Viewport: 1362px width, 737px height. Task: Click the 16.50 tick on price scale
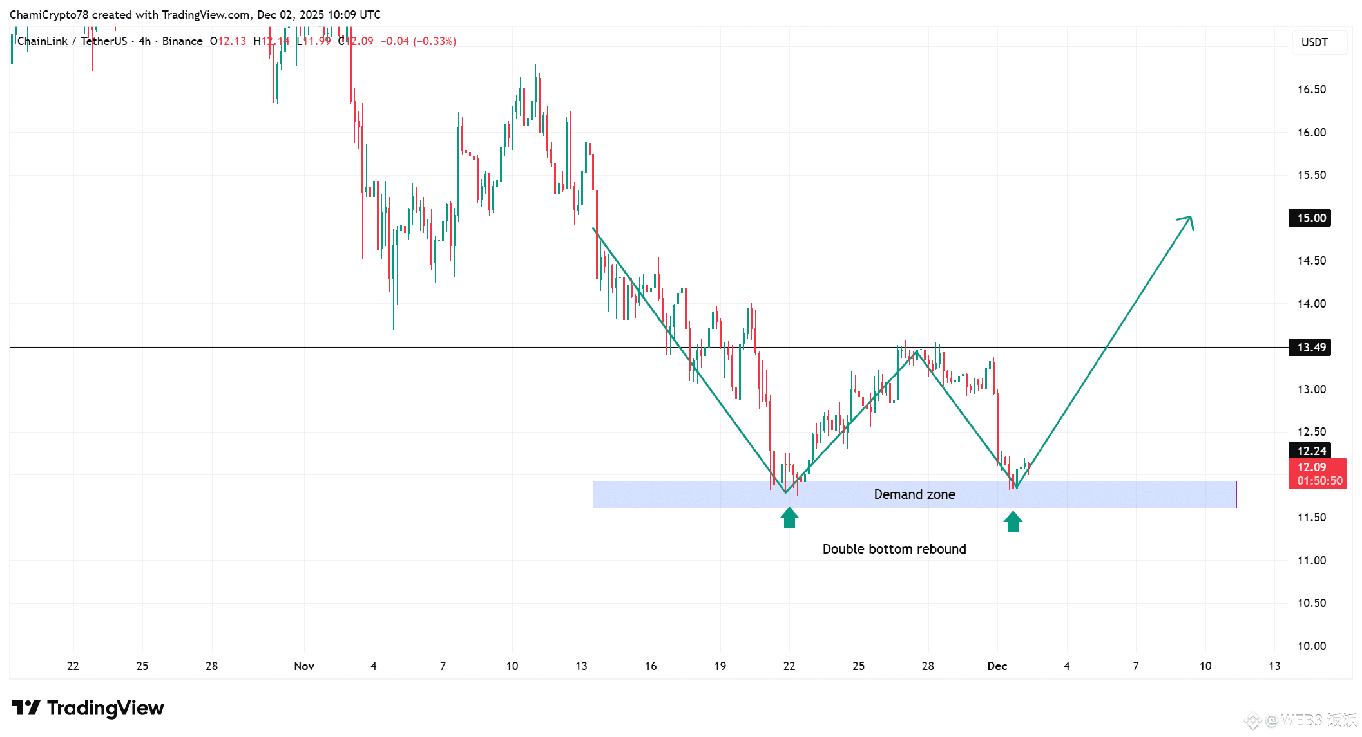click(x=1311, y=89)
